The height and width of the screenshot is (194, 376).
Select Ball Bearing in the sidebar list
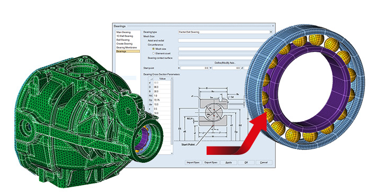123,40
